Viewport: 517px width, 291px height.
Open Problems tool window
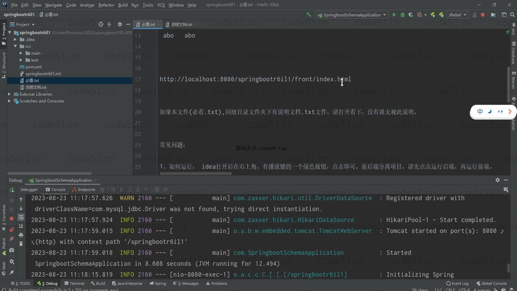[x=216, y=283]
